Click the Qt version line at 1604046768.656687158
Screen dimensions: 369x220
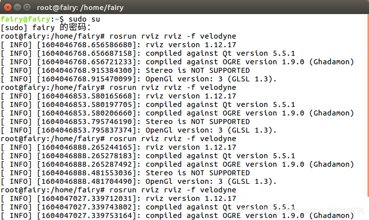148,53
